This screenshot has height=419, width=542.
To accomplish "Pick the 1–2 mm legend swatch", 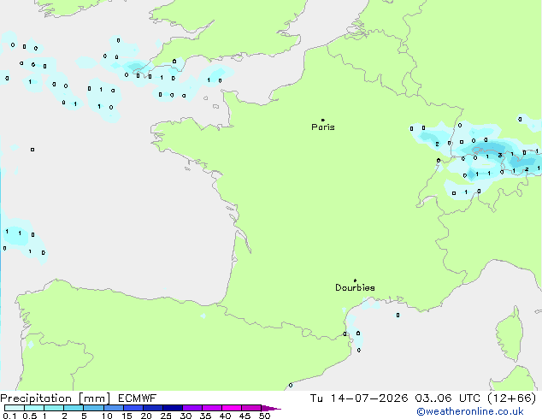I will [54, 408].
